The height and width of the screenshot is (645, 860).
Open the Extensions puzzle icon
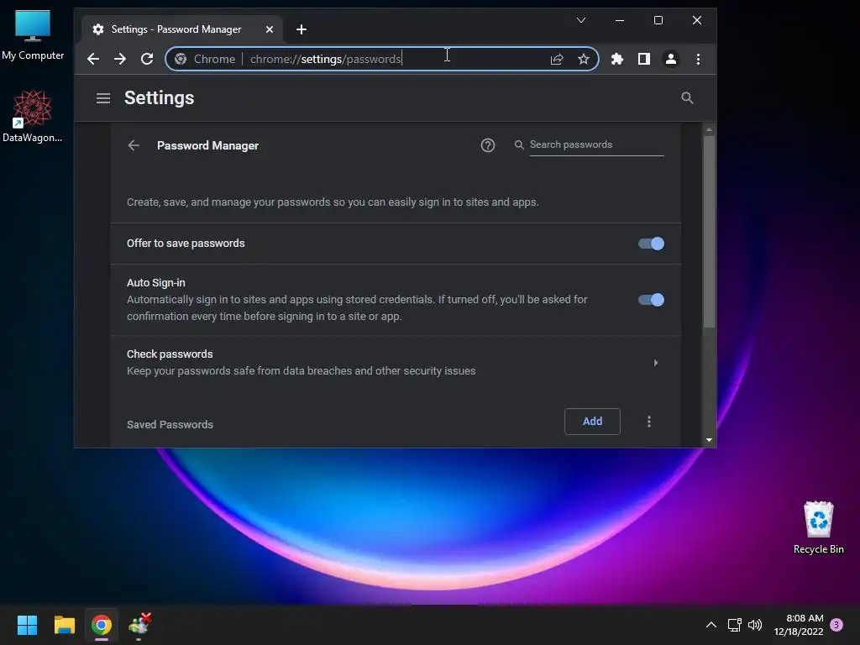(x=617, y=59)
